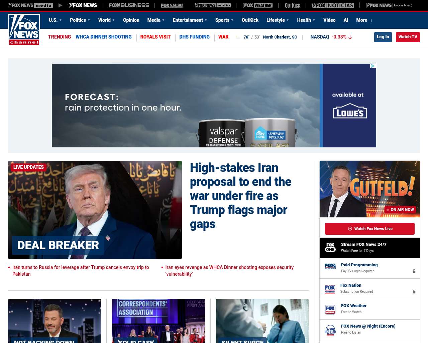Go to the Video section
Viewport: 428px width, 343px height.
point(329,20)
